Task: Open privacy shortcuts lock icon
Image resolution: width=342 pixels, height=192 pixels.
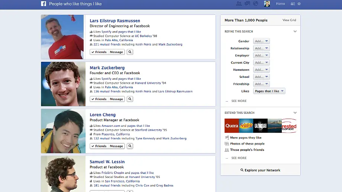Action: coord(293,4)
